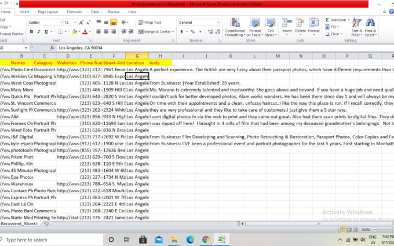Open Sort & Filter menu
The height and width of the screenshot is (246, 394).
(357, 27)
